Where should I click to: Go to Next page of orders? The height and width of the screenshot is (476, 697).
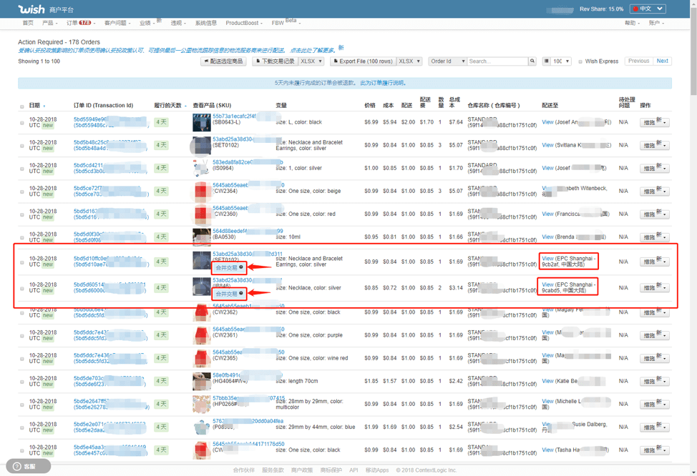[x=663, y=61]
